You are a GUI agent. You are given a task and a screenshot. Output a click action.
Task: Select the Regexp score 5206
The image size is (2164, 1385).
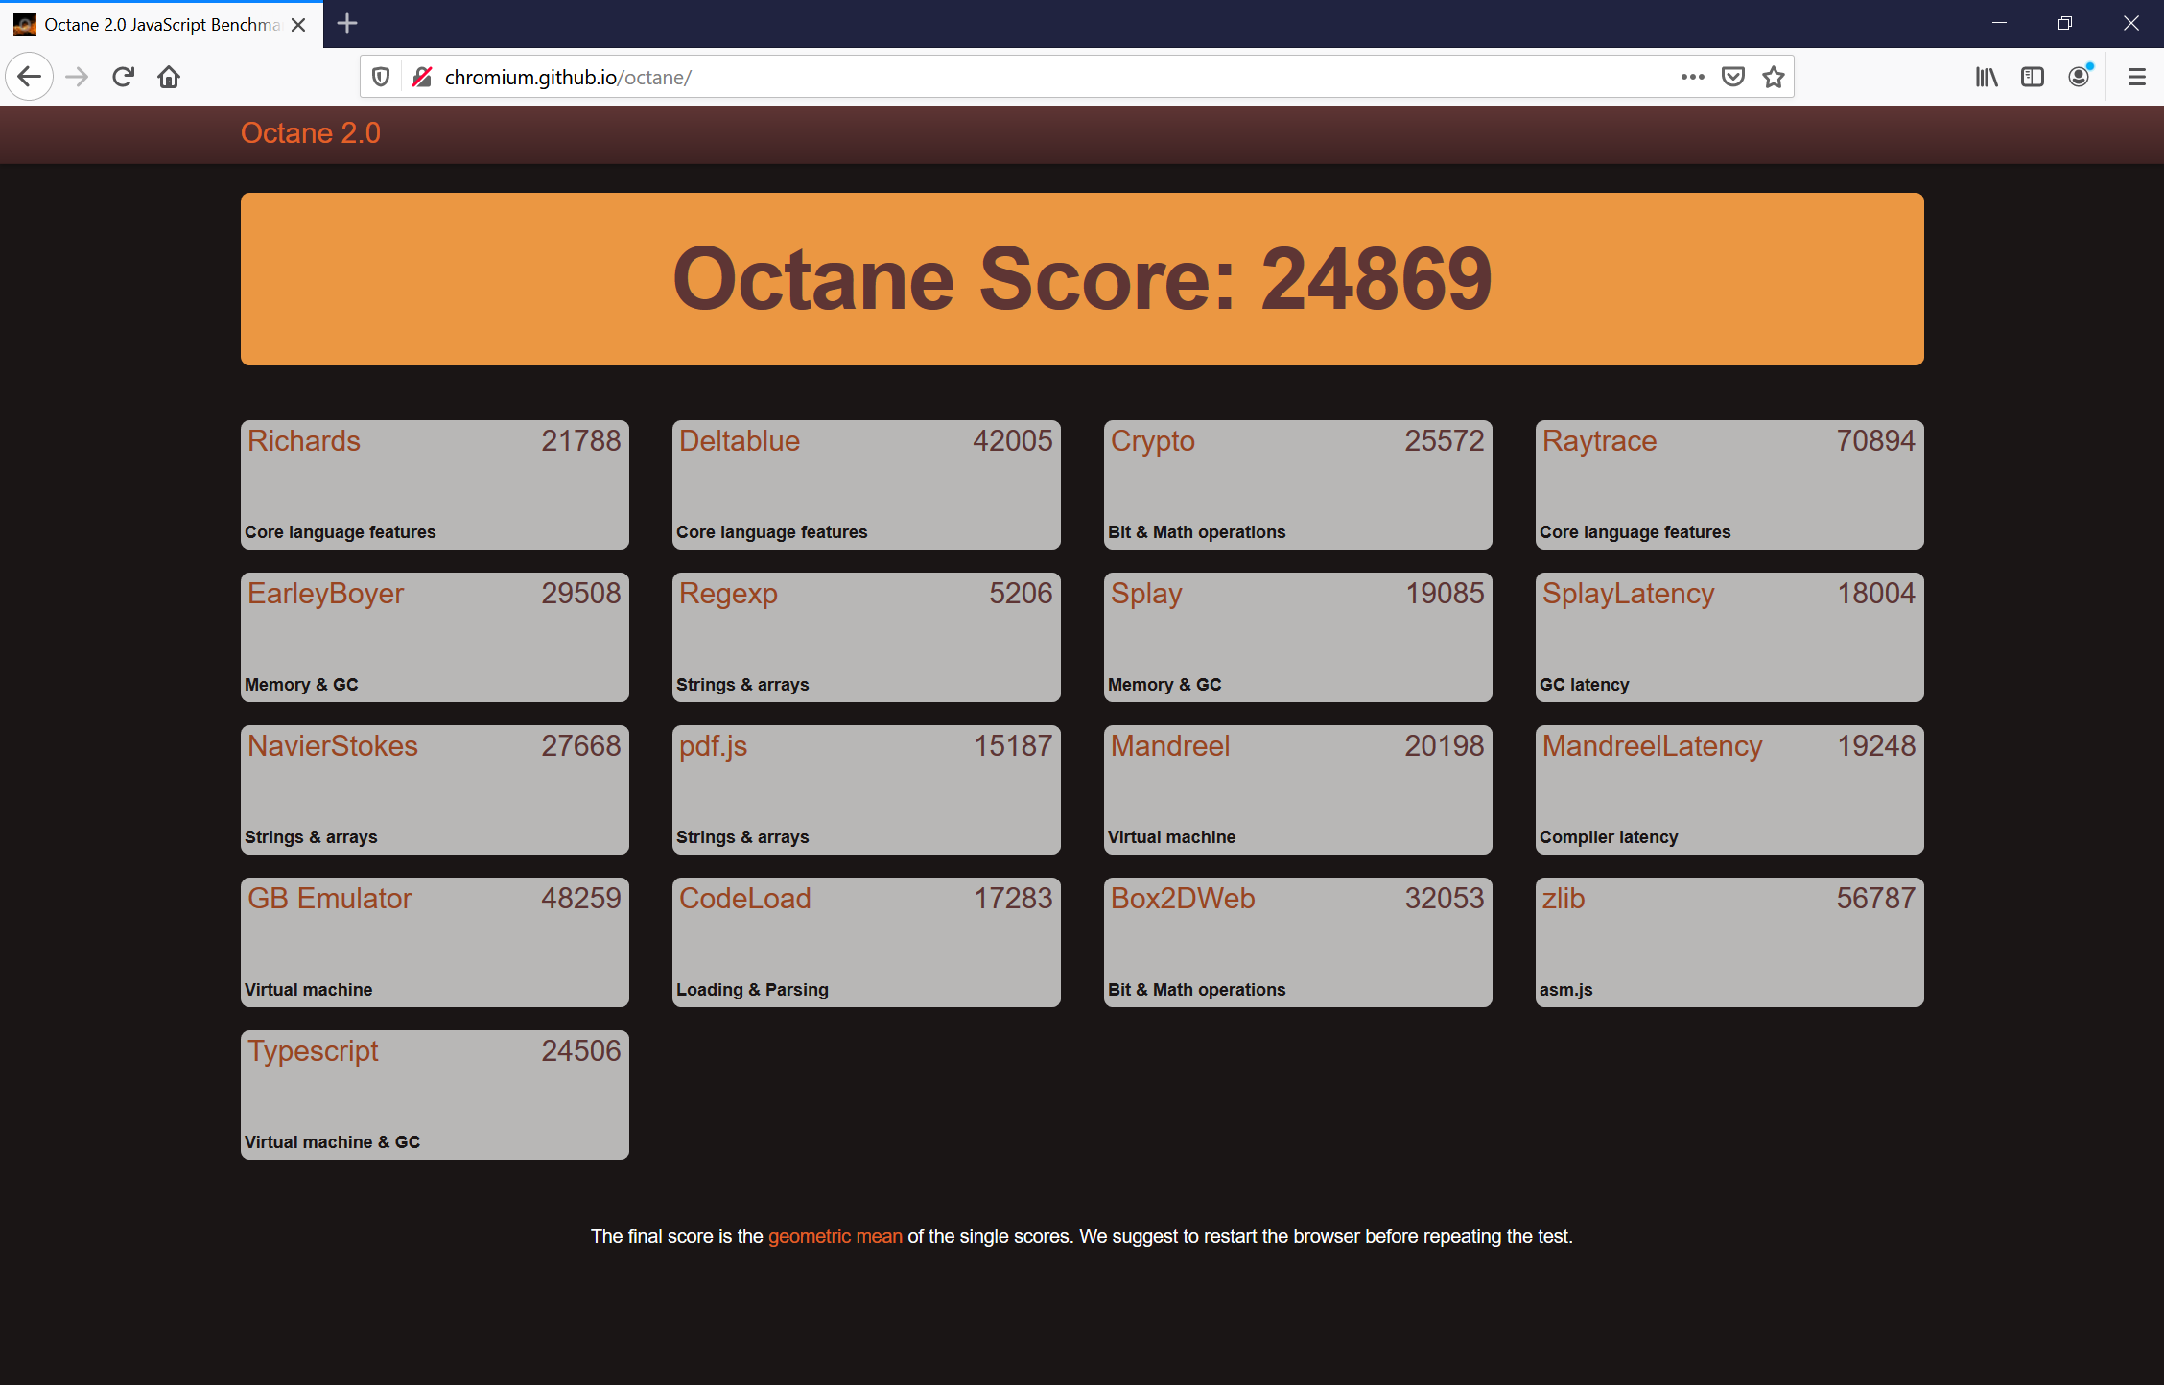pyautogui.click(x=1022, y=593)
